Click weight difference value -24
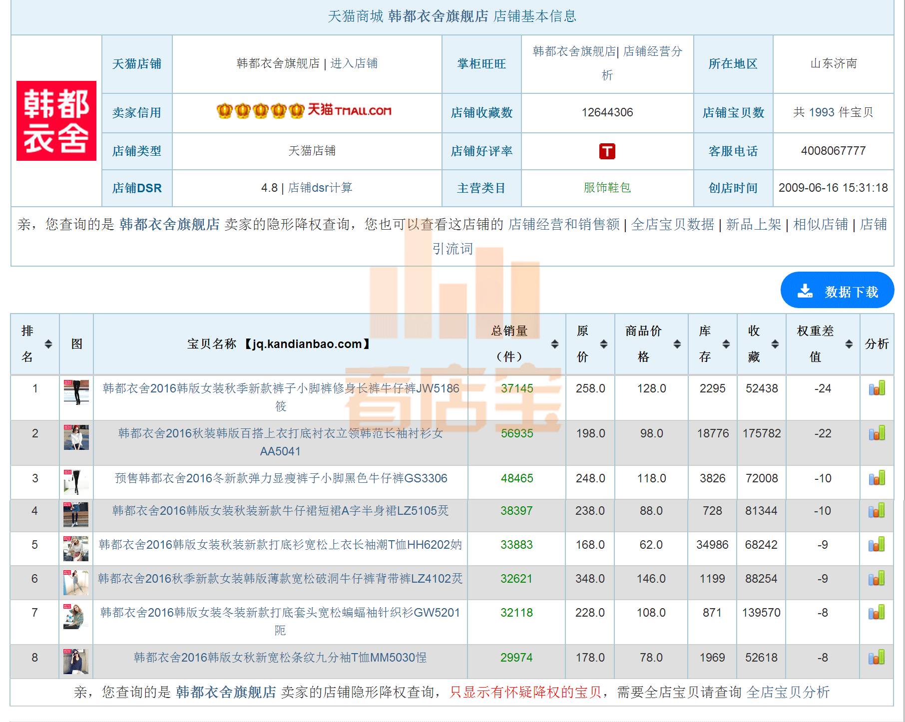The height and width of the screenshot is (722, 905). coord(823,388)
